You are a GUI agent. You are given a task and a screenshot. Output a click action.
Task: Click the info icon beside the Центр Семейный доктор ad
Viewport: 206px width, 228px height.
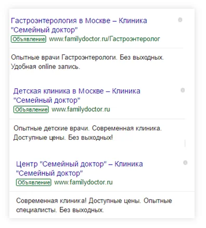[185, 163]
